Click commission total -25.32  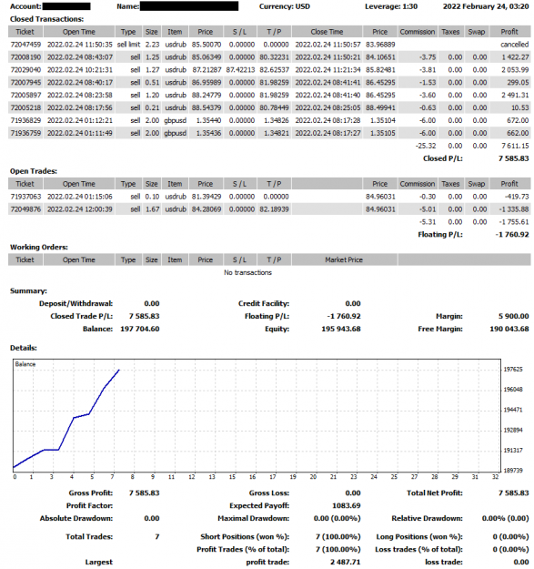426,146
